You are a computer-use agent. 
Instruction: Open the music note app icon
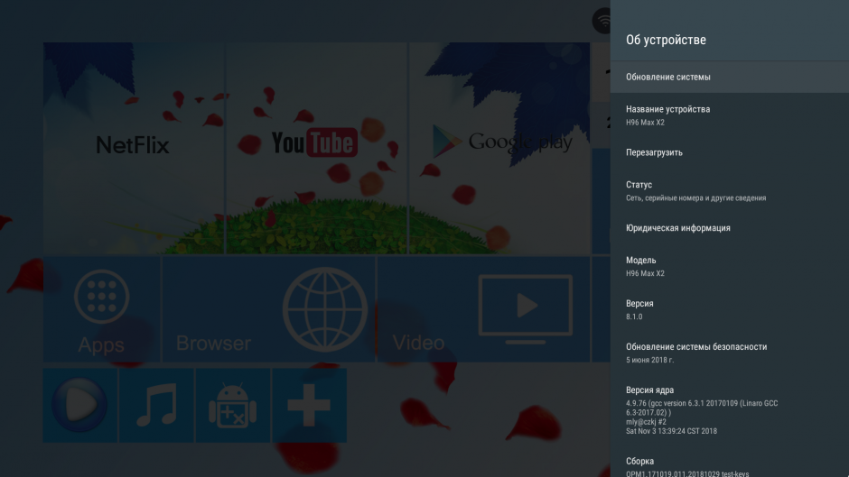pyautogui.click(x=156, y=405)
